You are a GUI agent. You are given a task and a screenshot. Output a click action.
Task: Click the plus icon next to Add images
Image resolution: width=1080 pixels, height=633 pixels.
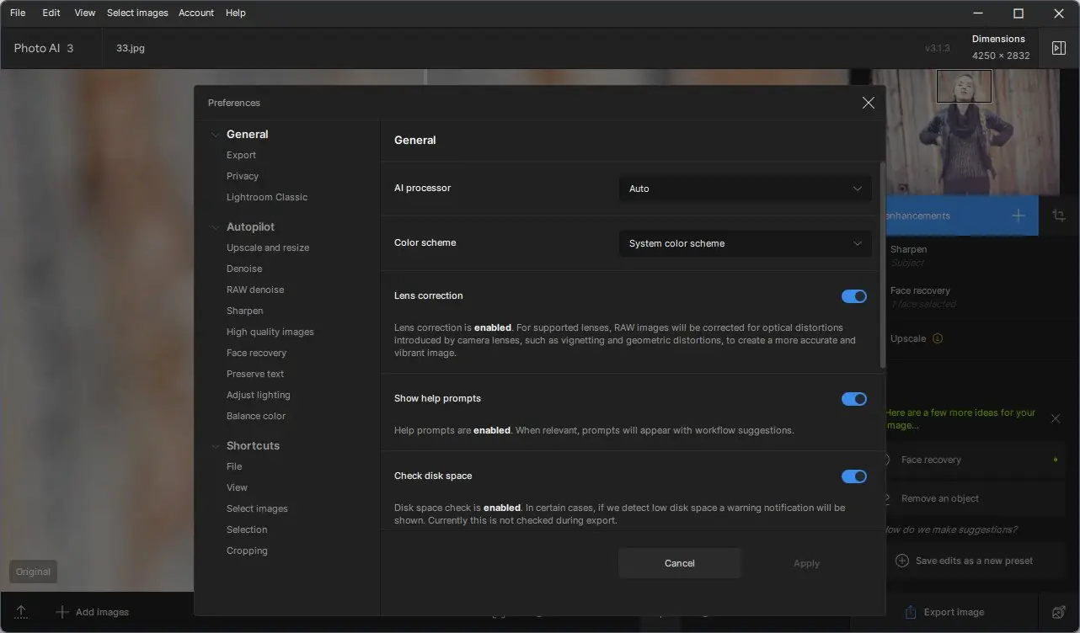point(61,612)
